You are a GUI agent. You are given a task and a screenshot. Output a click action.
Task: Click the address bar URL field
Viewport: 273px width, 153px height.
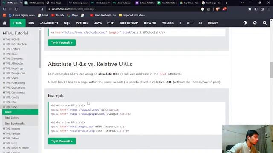122,9
